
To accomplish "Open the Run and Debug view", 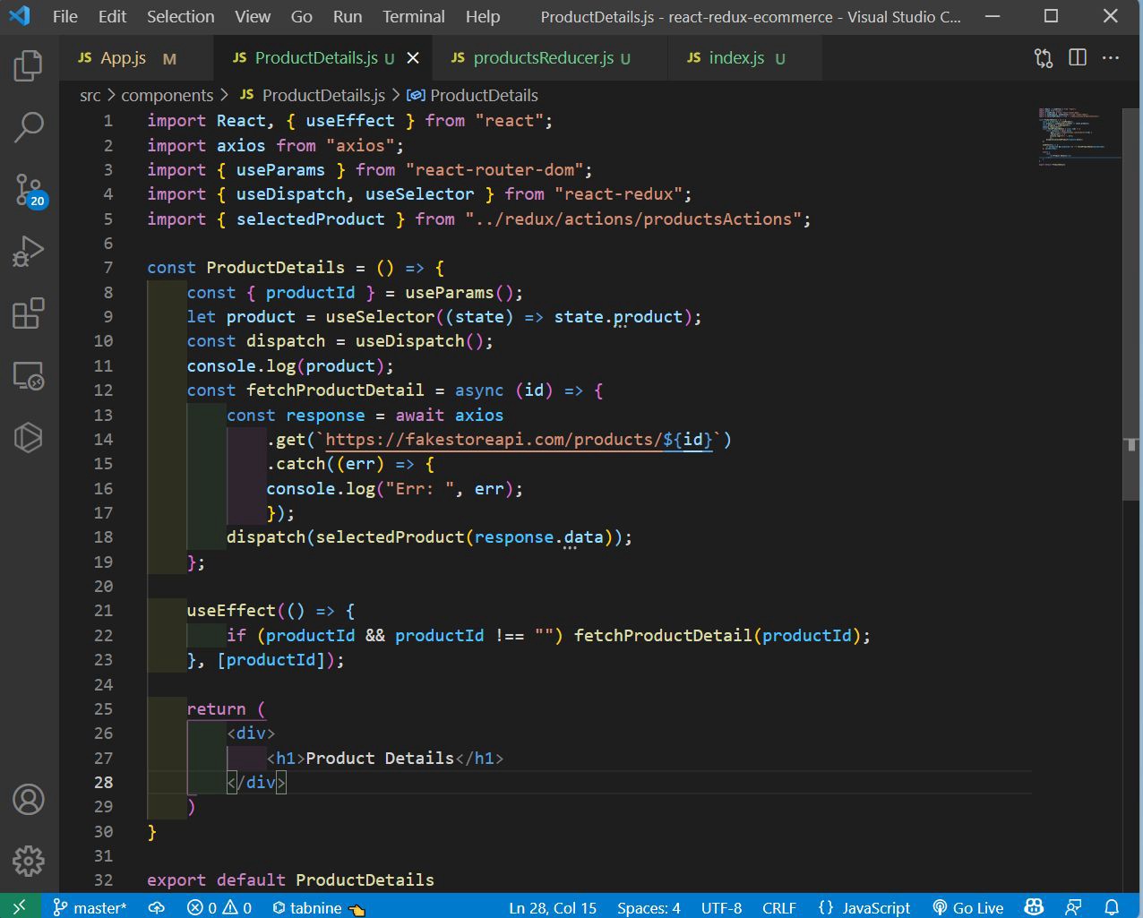I will point(29,252).
